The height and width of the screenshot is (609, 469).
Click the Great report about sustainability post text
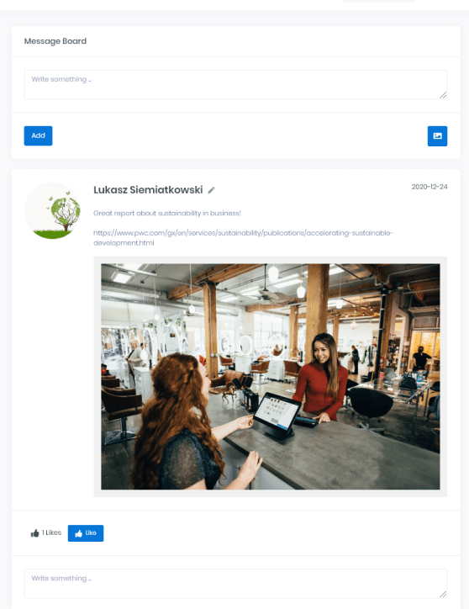tap(167, 213)
